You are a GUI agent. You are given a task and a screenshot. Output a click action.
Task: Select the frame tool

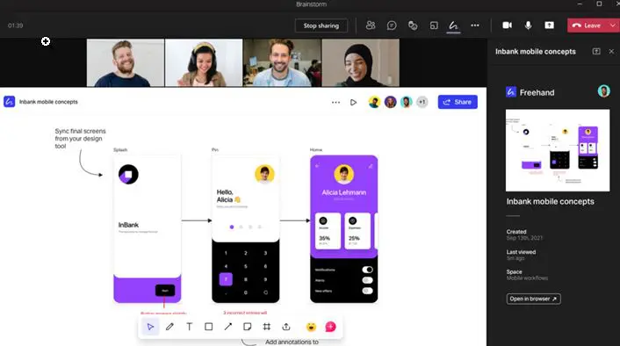coord(267,327)
